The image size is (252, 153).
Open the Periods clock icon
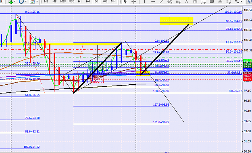pos(21,2)
